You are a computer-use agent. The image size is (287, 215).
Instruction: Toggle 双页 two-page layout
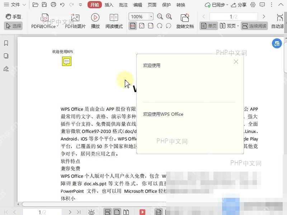[228, 26]
